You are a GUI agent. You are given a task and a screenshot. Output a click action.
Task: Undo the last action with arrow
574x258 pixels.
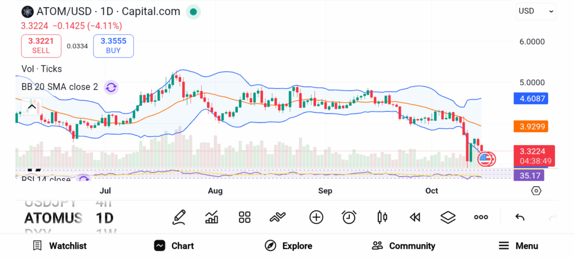pyautogui.click(x=520, y=217)
